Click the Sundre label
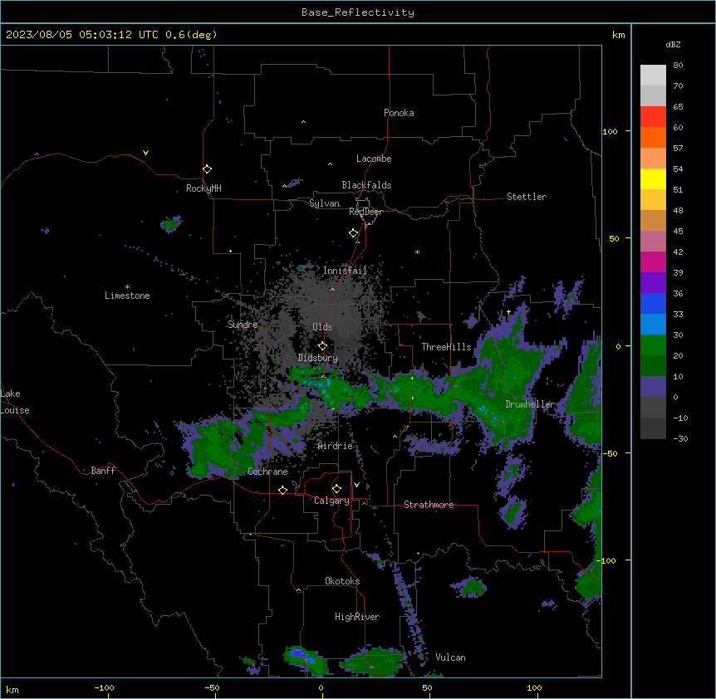This screenshot has height=699, width=716. 243,325
